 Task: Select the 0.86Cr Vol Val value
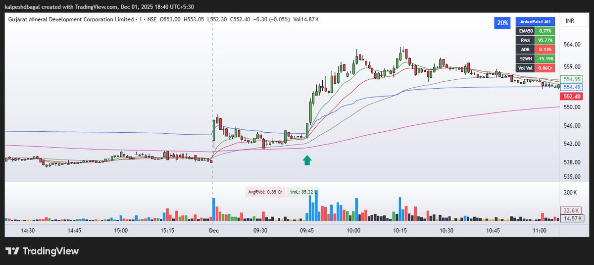pyautogui.click(x=544, y=68)
